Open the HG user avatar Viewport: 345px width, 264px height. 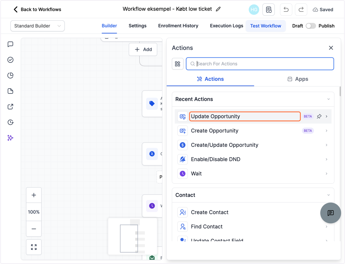tap(254, 9)
